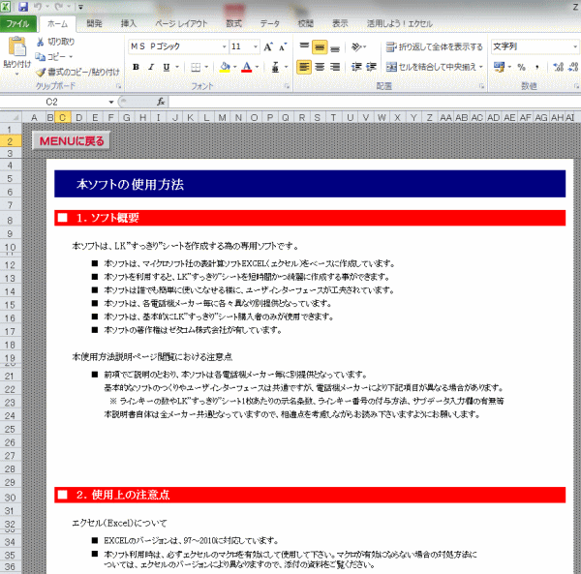Click the MENUに戻る button
The width and height of the screenshot is (581, 574).
pos(71,140)
